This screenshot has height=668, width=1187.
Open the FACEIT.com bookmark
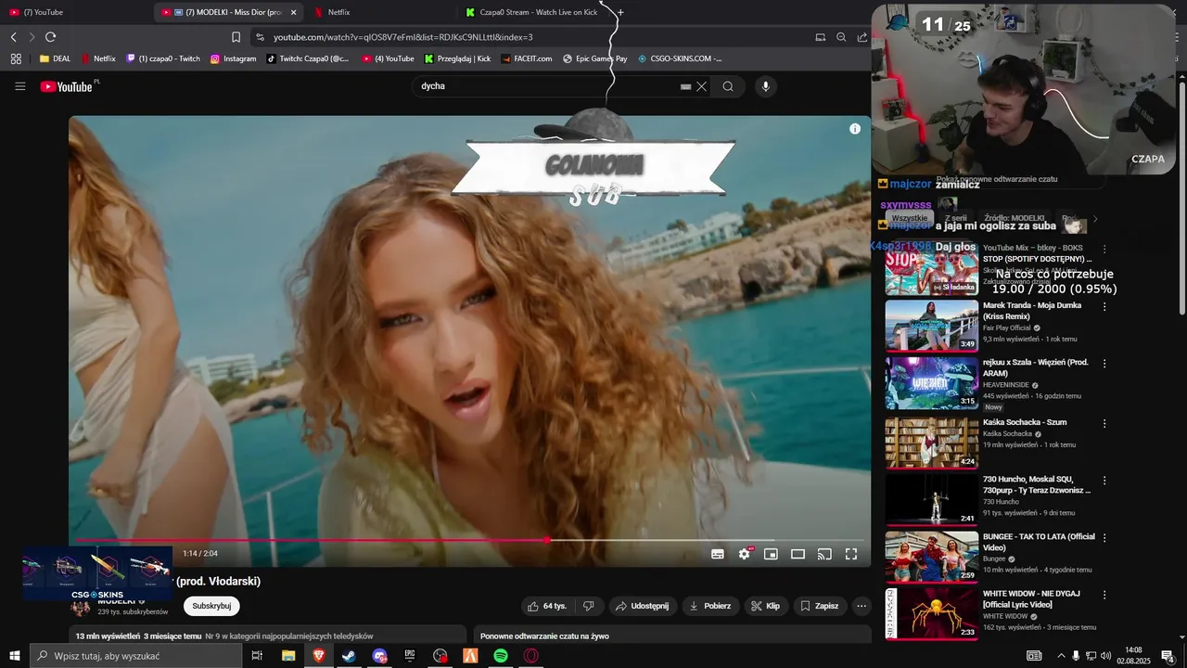tap(526, 58)
